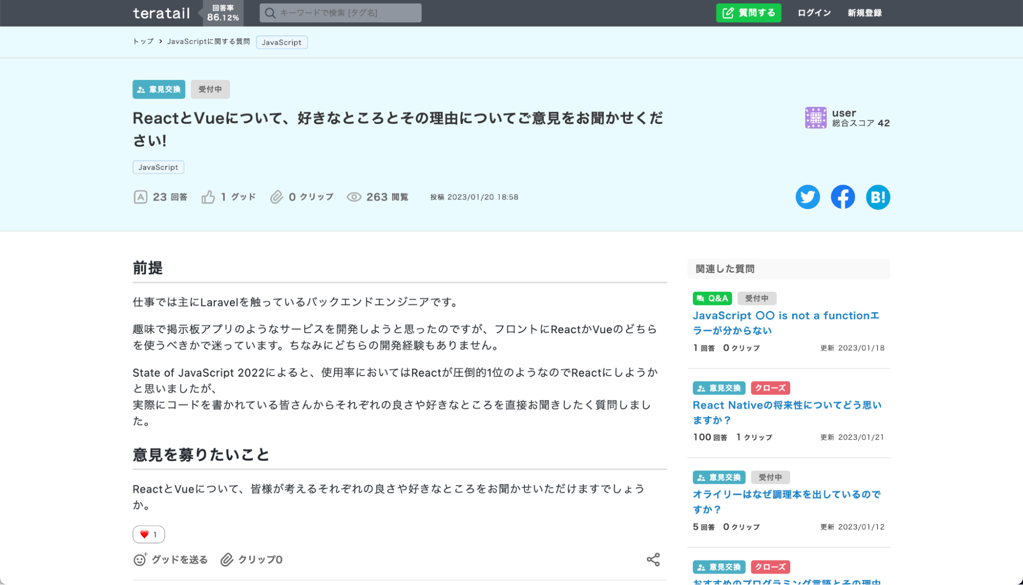Go to トップ breadcrumb link
Image resolution: width=1023 pixels, height=585 pixels.
click(143, 41)
